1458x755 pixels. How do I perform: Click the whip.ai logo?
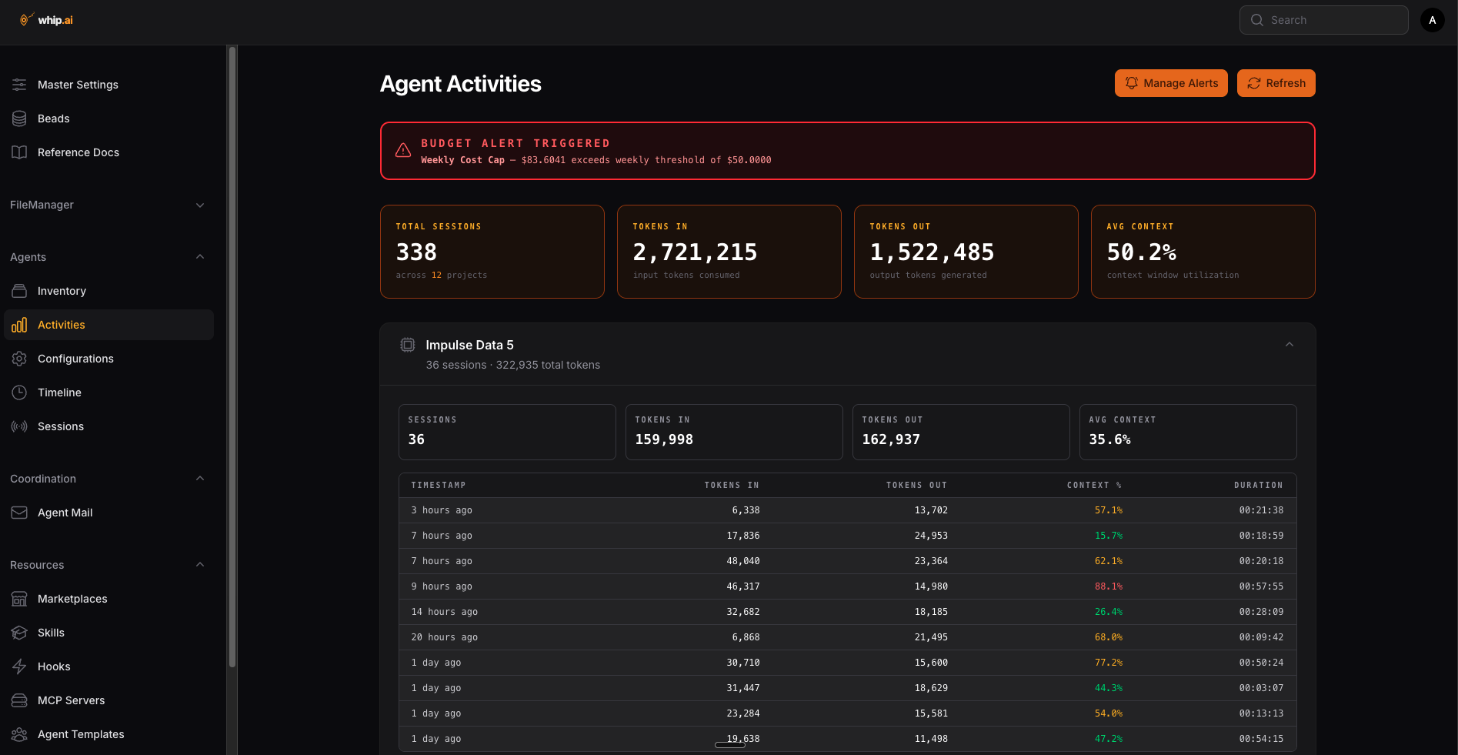45,19
